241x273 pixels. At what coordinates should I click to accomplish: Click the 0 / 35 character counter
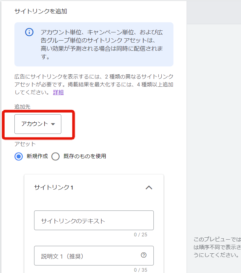pos(141,270)
